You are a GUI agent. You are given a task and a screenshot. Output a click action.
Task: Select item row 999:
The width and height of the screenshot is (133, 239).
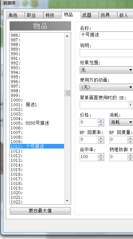(x=37, y=95)
